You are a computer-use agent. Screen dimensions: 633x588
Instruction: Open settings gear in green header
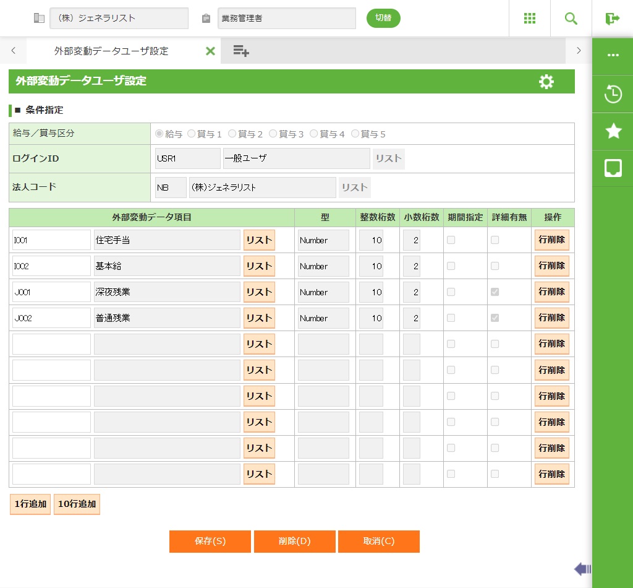546,82
